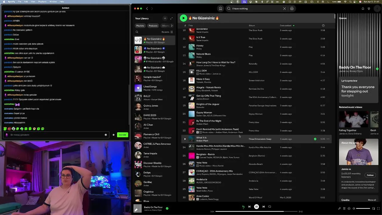The height and width of the screenshot is (215, 382).
Task: Mute with the volume icon
Action: tap(354, 208)
